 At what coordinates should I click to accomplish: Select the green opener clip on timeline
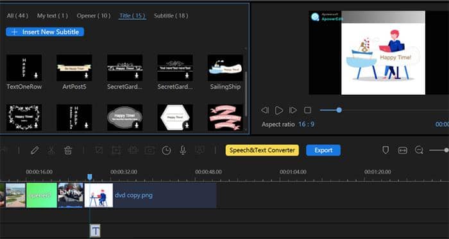click(42, 195)
